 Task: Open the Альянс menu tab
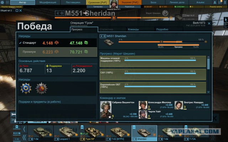[201, 2]
